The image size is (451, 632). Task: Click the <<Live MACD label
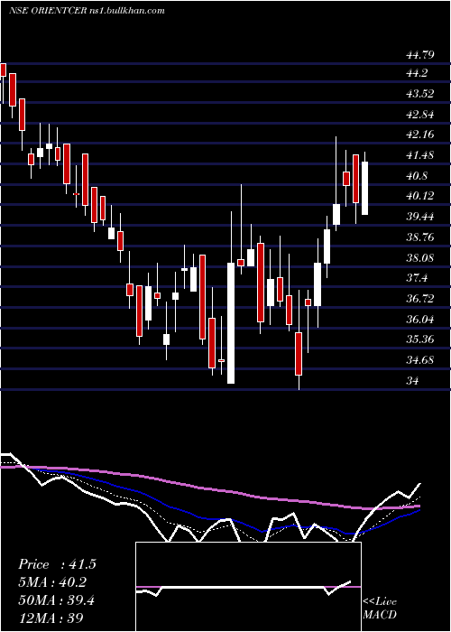click(380, 609)
